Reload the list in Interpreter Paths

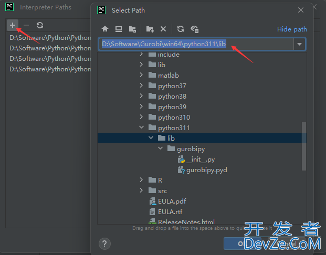pos(40,25)
